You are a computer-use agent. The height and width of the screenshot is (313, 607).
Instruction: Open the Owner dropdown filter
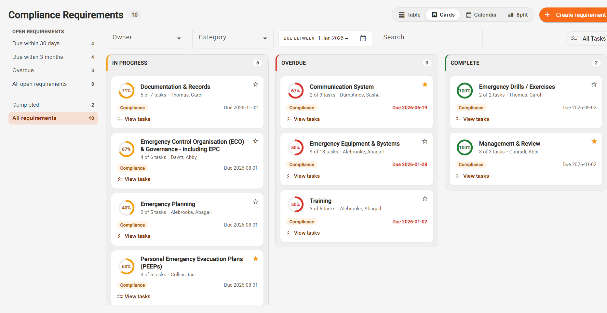(x=147, y=38)
